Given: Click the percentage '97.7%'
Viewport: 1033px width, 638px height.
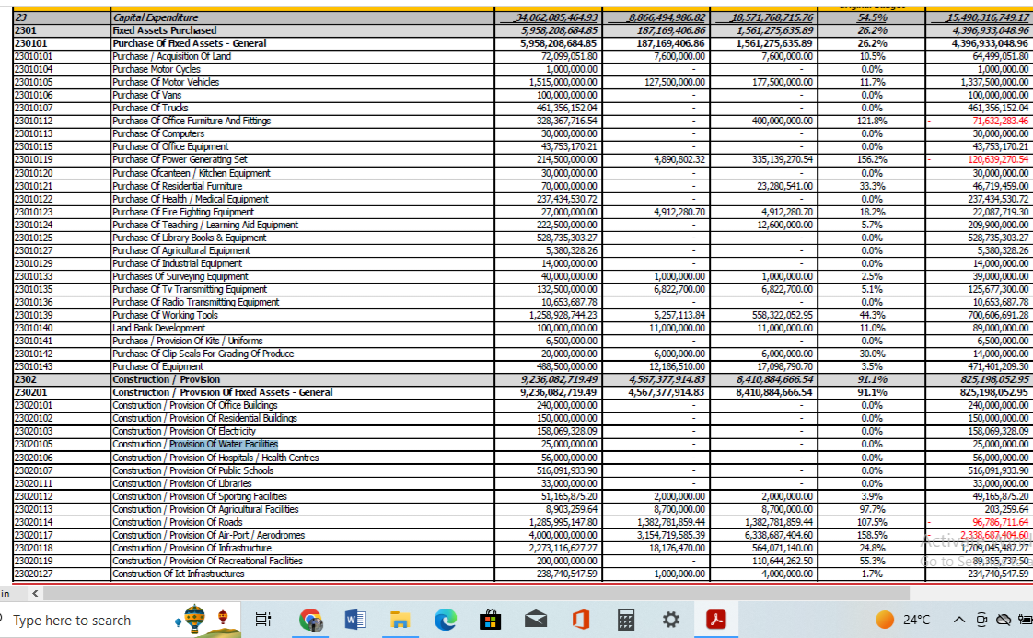Looking at the screenshot, I should pyautogui.click(x=872, y=509).
